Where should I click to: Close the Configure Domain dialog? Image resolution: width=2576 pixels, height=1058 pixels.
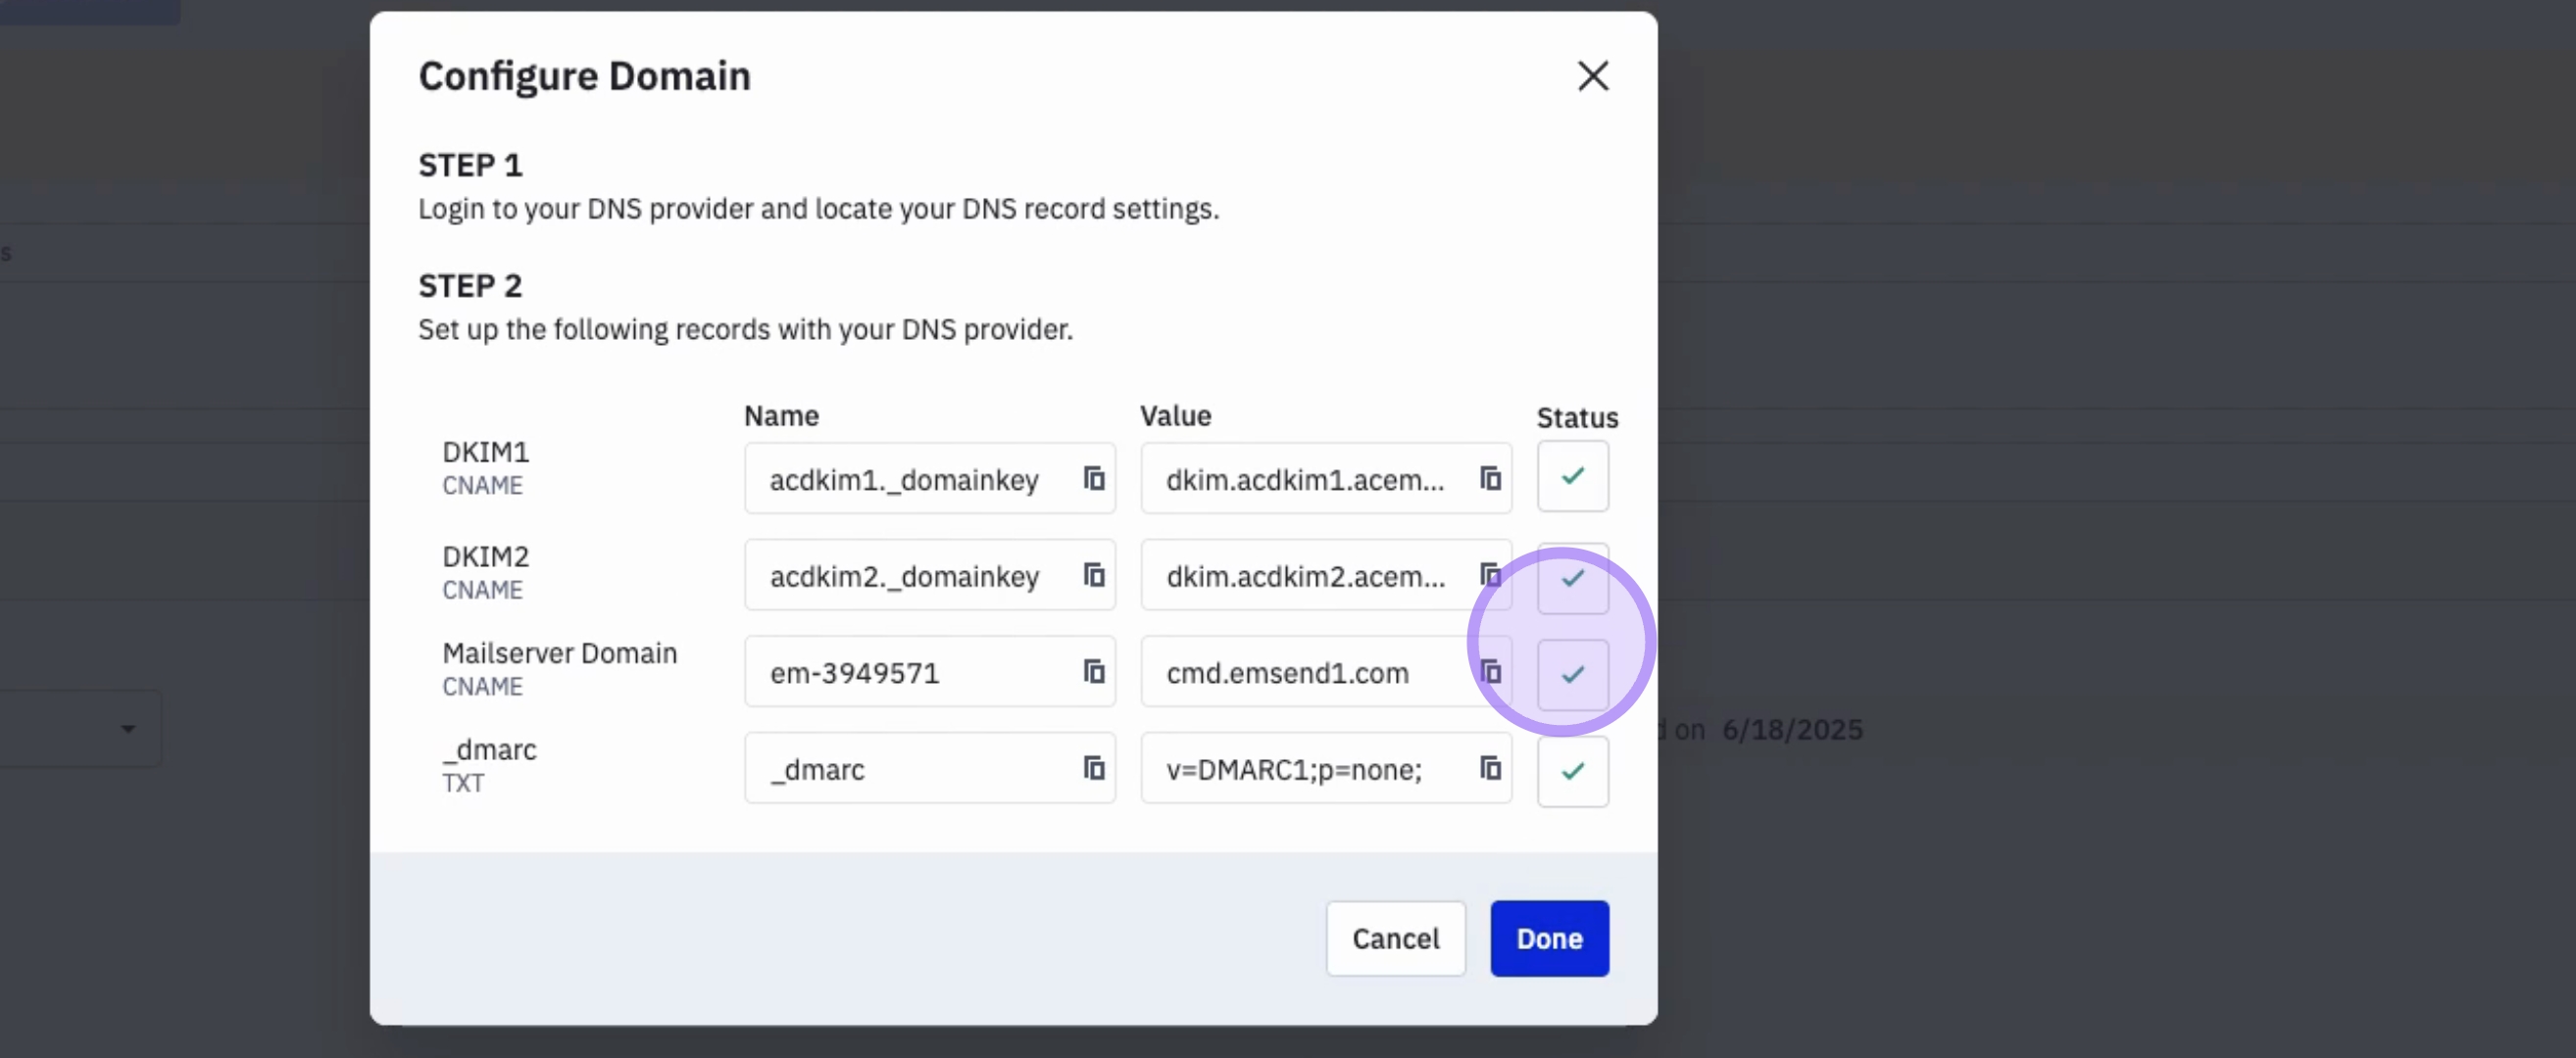[x=1592, y=76]
